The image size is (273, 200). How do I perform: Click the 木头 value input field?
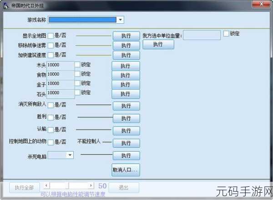tap(61, 66)
